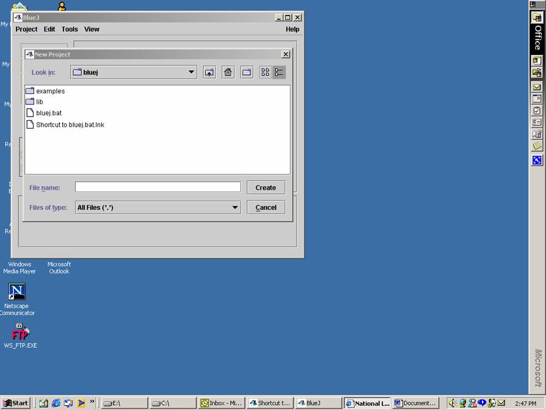Click the Create button

pos(266,187)
